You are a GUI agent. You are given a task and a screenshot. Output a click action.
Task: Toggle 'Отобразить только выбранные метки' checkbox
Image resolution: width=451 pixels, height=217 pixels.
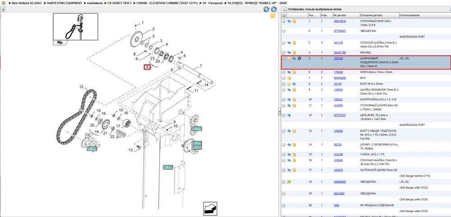coord(285,9)
